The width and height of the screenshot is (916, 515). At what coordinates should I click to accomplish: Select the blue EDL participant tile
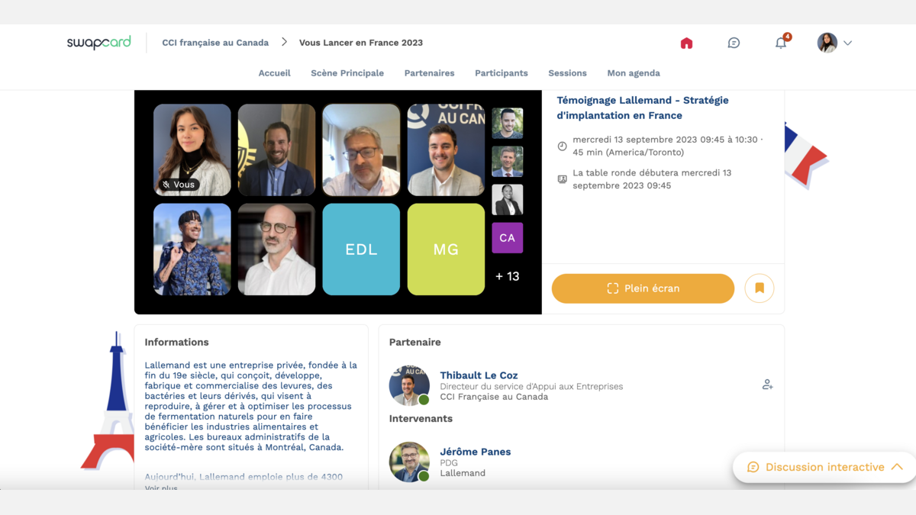coord(361,249)
